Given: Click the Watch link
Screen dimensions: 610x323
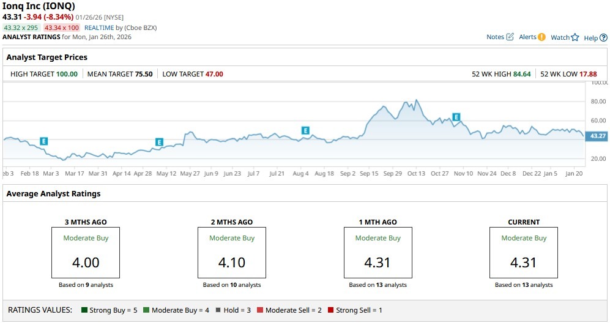Looking at the screenshot, I should [560, 37].
